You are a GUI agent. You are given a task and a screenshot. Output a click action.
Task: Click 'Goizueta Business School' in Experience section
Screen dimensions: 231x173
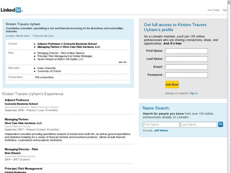[x=21, y=104]
